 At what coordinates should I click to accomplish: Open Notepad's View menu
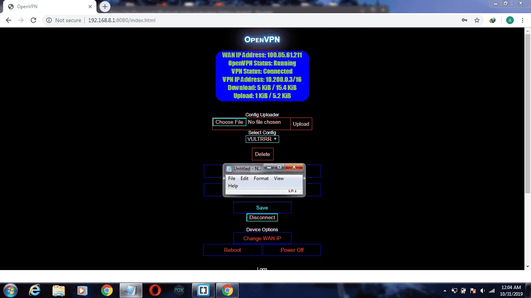pyautogui.click(x=279, y=178)
